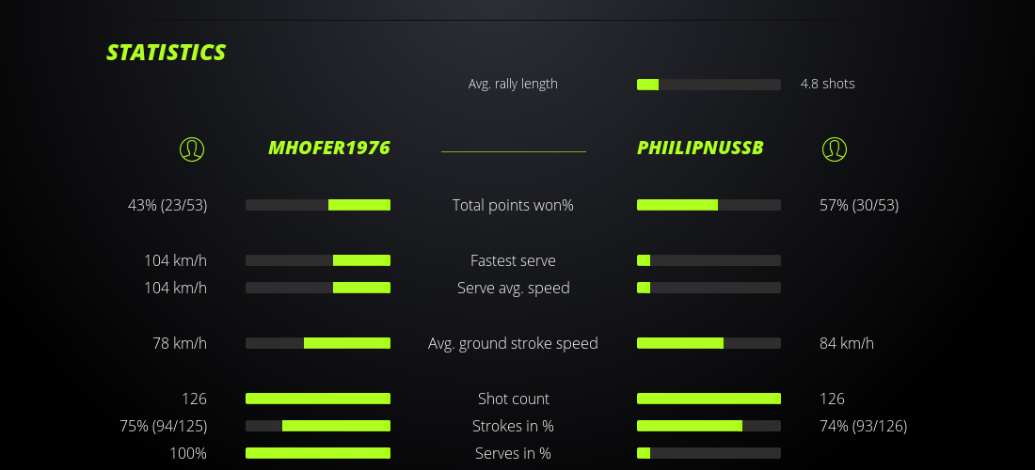Click MHOFER1976 Total points won bar

318,205
